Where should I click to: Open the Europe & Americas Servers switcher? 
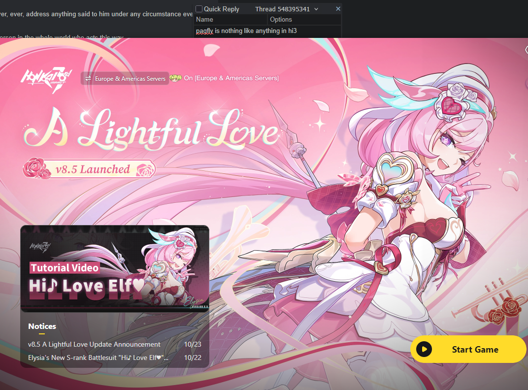[x=125, y=78]
